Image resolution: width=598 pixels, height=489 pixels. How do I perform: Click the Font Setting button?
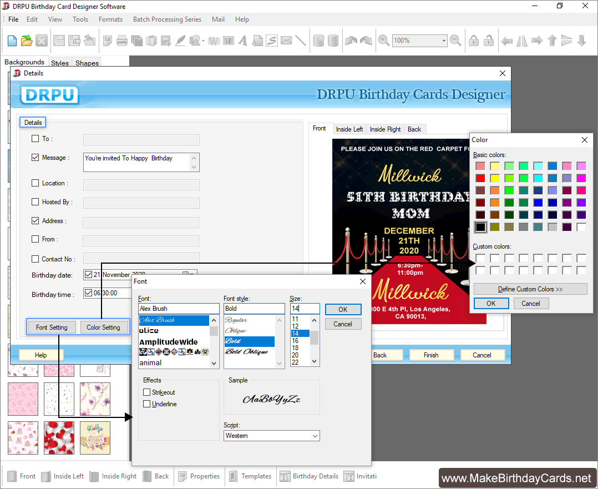click(52, 327)
